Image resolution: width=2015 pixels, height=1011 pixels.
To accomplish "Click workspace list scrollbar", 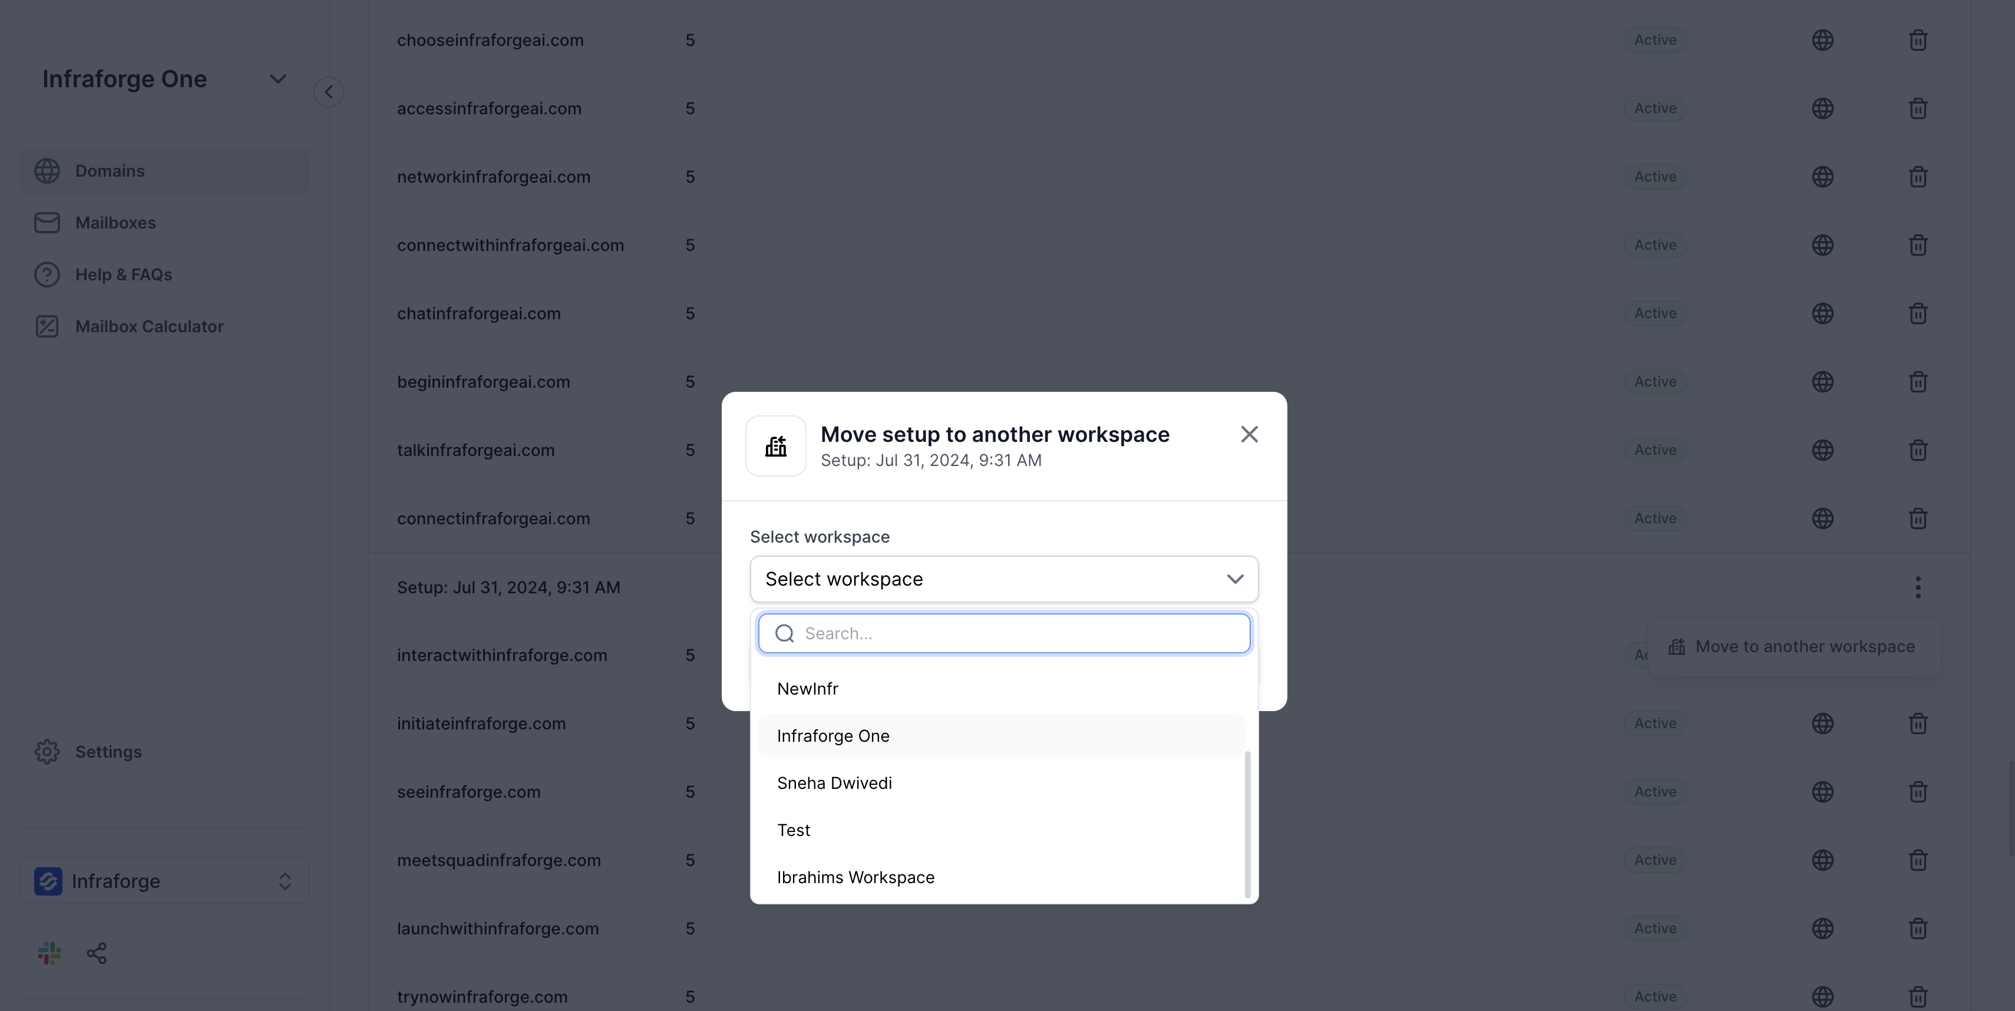I will point(1247,825).
